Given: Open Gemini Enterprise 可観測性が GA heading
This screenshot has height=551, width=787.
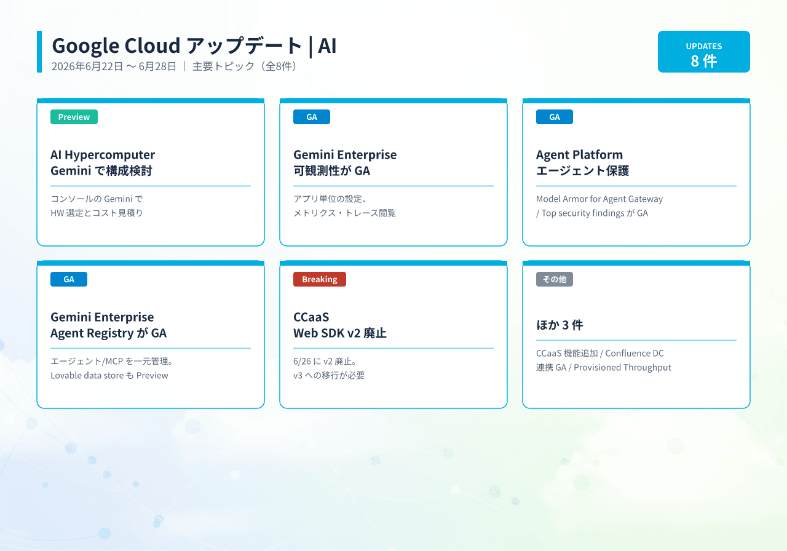Looking at the screenshot, I should coord(345,162).
